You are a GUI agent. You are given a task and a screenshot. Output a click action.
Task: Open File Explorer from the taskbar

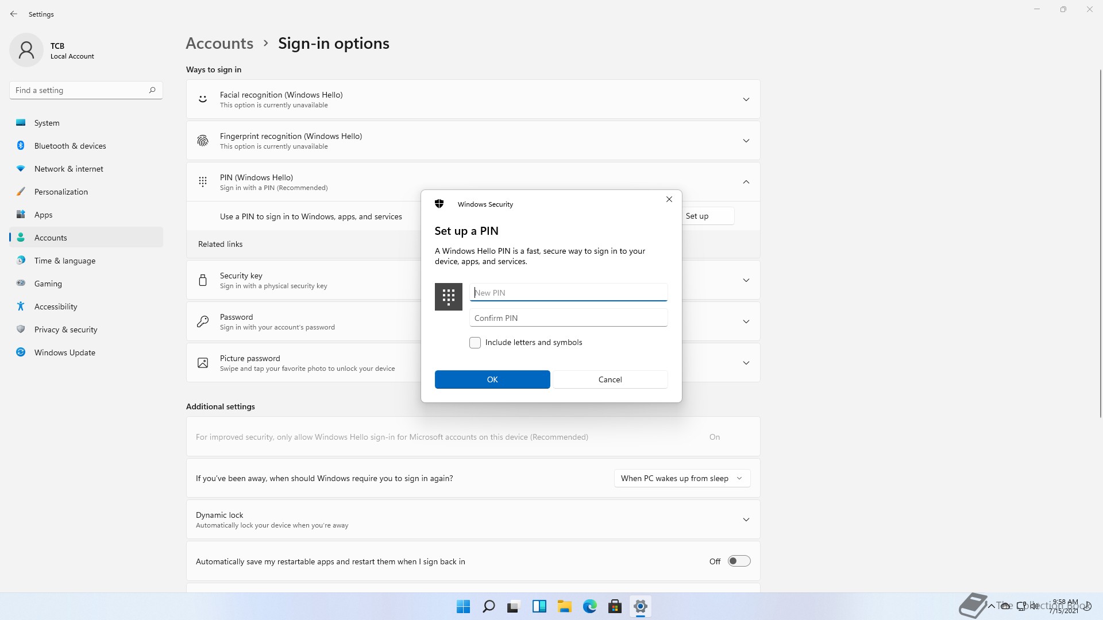[564, 606]
